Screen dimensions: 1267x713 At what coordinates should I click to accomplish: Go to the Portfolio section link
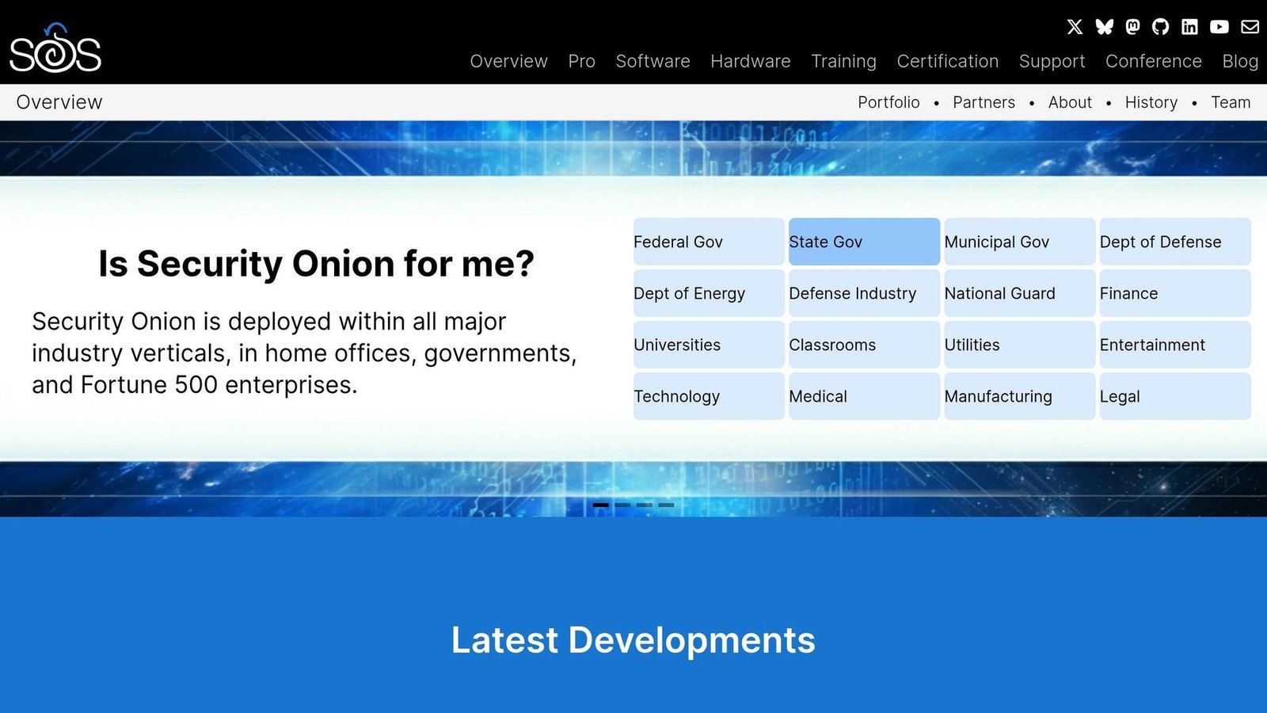click(888, 102)
